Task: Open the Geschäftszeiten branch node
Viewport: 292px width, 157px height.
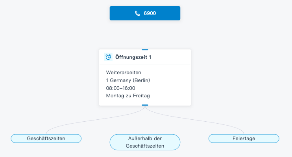Action: coord(46,138)
